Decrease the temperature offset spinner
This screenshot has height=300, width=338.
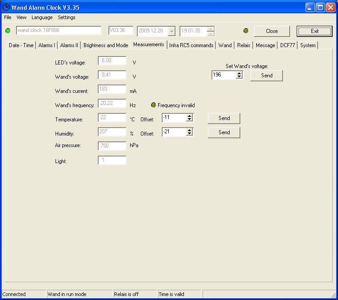[x=189, y=120]
